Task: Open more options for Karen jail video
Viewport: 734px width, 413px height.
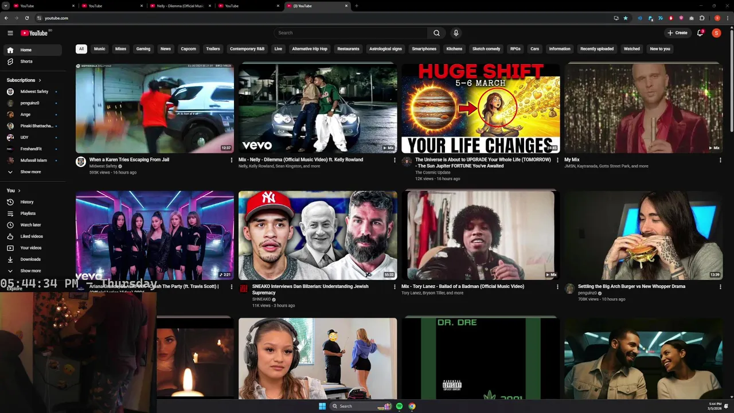Action: click(x=232, y=160)
